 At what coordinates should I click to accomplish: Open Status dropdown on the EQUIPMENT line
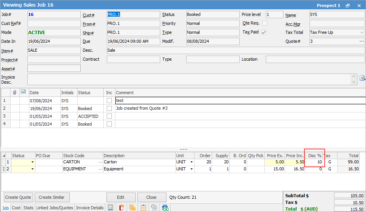click(x=32, y=169)
